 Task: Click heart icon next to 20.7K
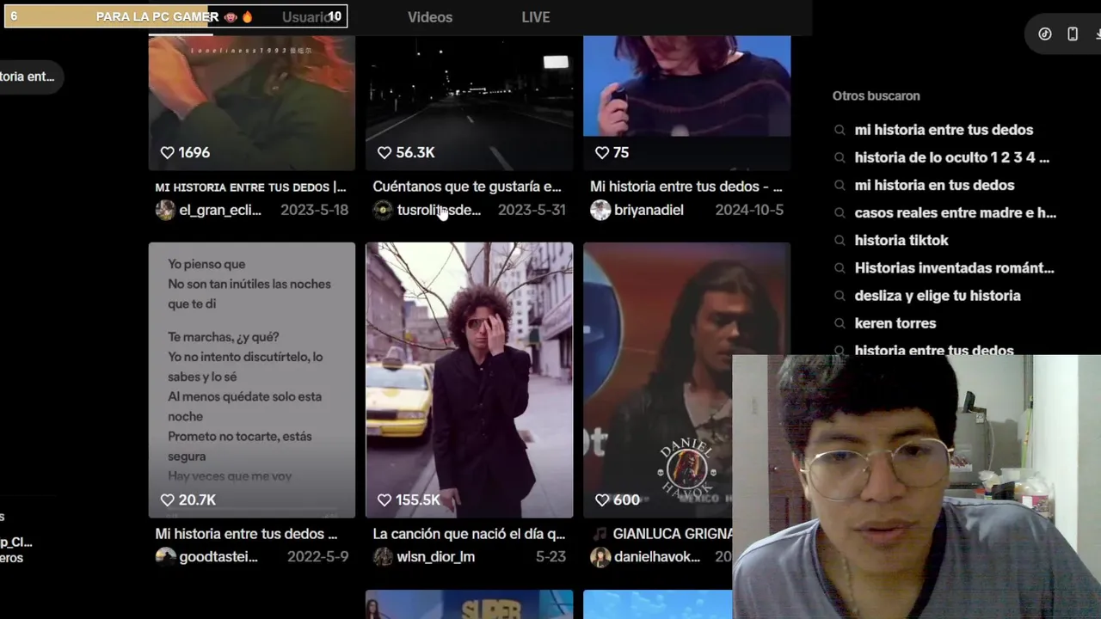(168, 499)
